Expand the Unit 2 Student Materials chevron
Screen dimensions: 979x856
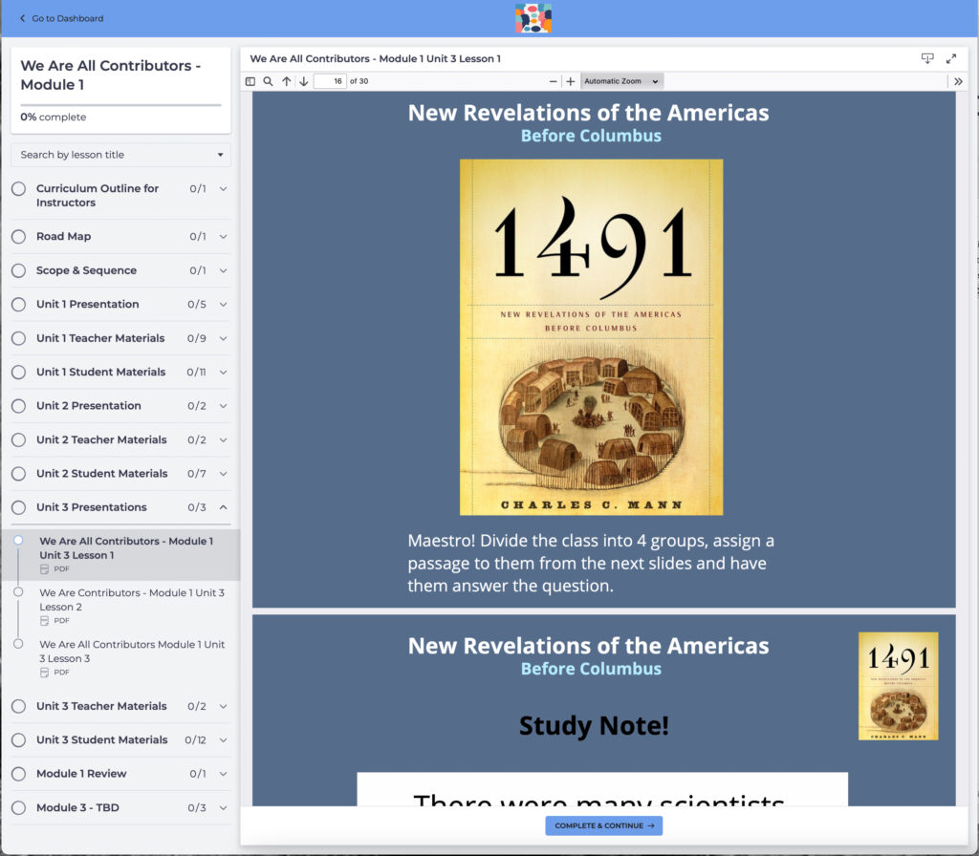pos(224,474)
